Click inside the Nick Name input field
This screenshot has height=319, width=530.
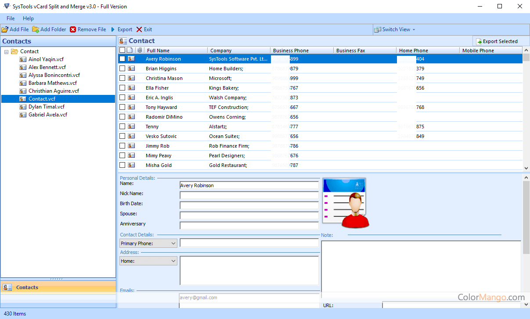(x=249, y=195)
